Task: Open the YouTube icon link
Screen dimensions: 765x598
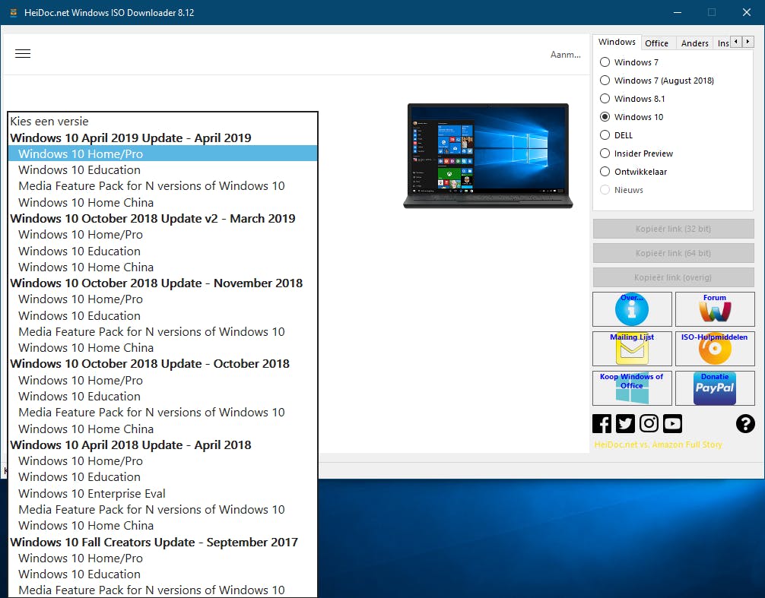Action: pyautogui.click(x=672, y=423)
